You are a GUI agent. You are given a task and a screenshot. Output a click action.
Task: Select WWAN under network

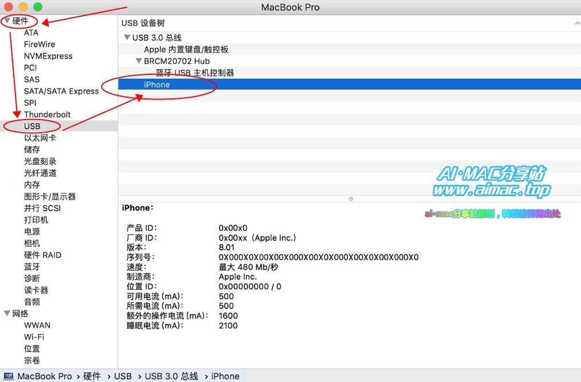coord(37,325)
